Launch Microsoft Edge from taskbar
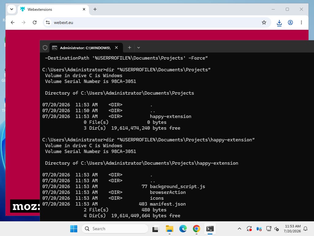The height and width of the screenshot is (236, 314). (x=183, y=229)
